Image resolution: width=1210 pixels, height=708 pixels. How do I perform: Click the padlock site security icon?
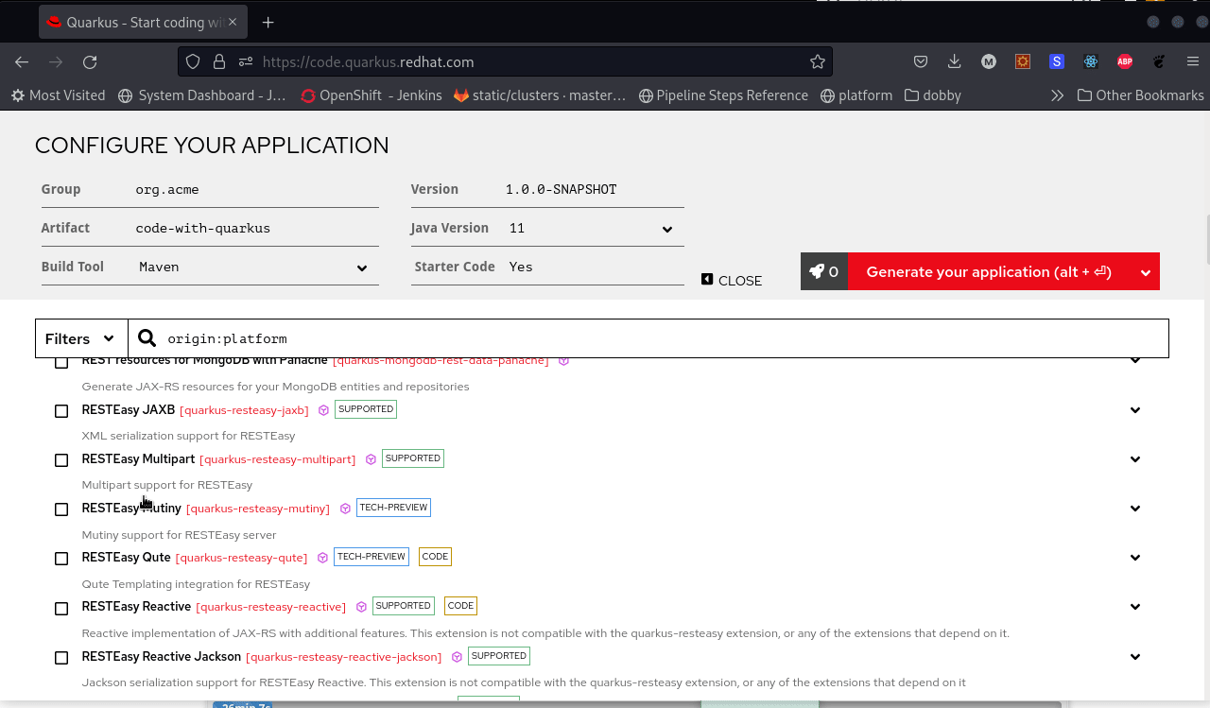coord(219,62)
